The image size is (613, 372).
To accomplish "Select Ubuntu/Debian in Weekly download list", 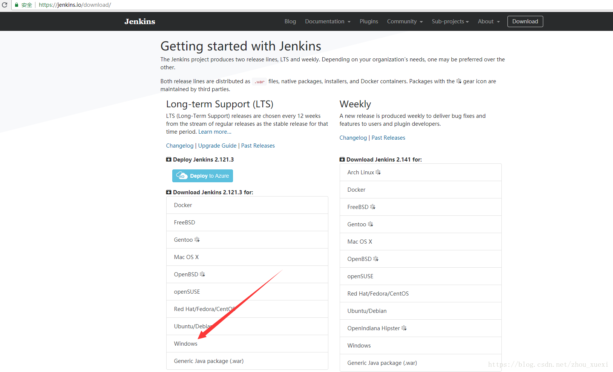I will [421, 311].
